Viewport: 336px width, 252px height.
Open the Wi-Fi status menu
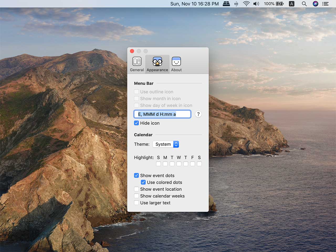pos(246,4)
